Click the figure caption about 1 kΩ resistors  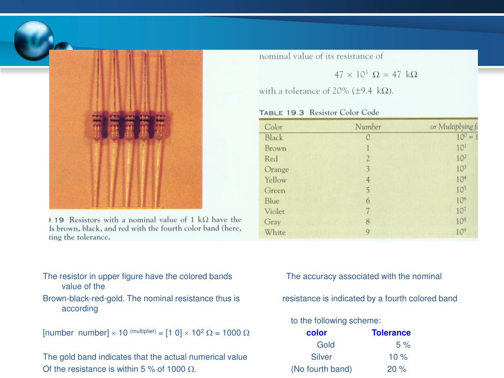[145, 228]
